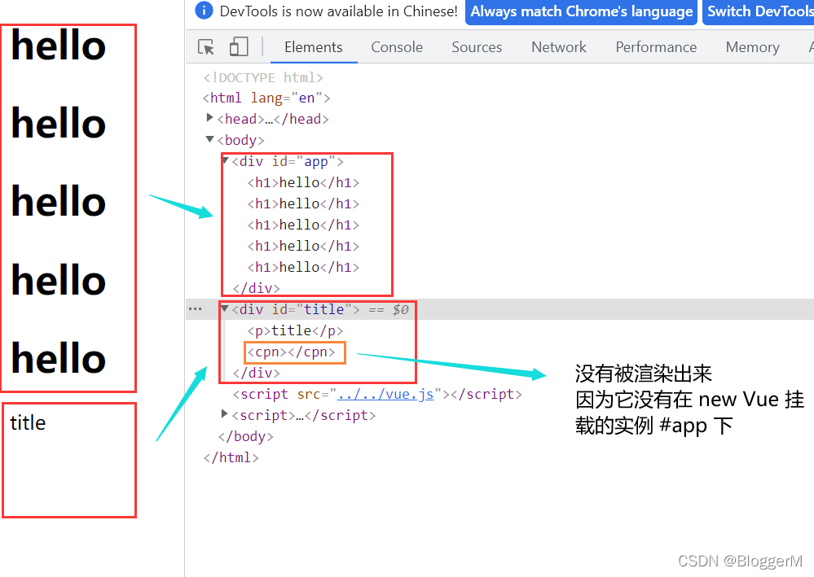Click the Switch DevTools button
This screenshot has height=577, width=814.
pyautogui.click(x=759, y=11)
